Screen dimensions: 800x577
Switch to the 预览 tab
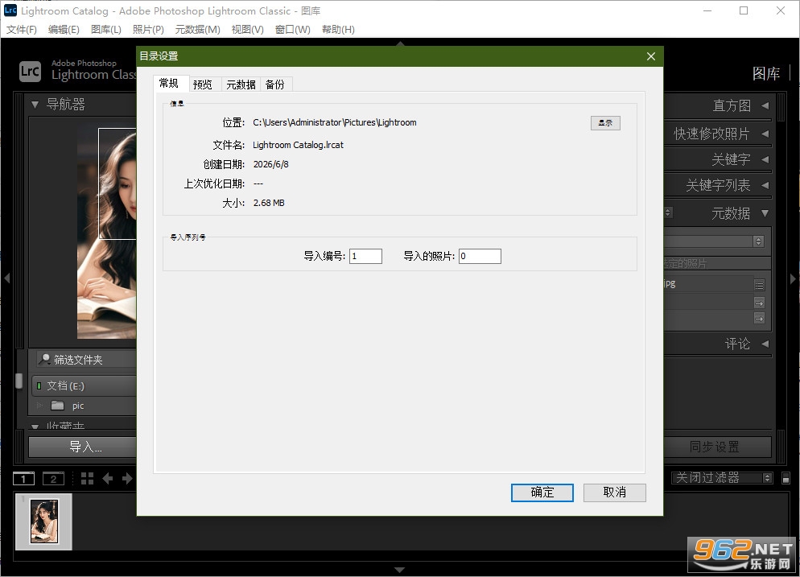[203, 84]
